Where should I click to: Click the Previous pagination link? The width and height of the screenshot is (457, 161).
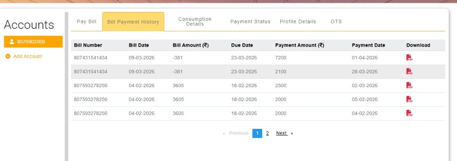(x=239, y=133)
